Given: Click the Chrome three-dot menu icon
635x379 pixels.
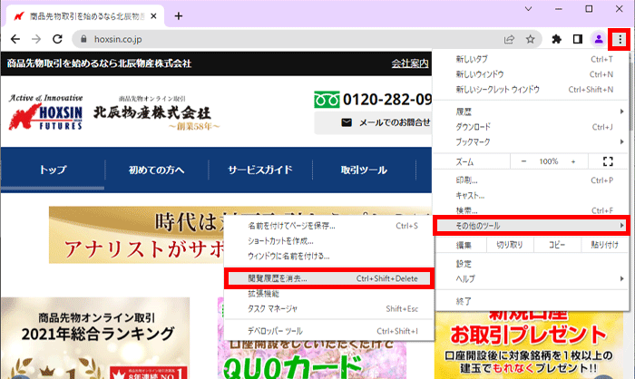Looking at the screenshot, I should 620,39.
